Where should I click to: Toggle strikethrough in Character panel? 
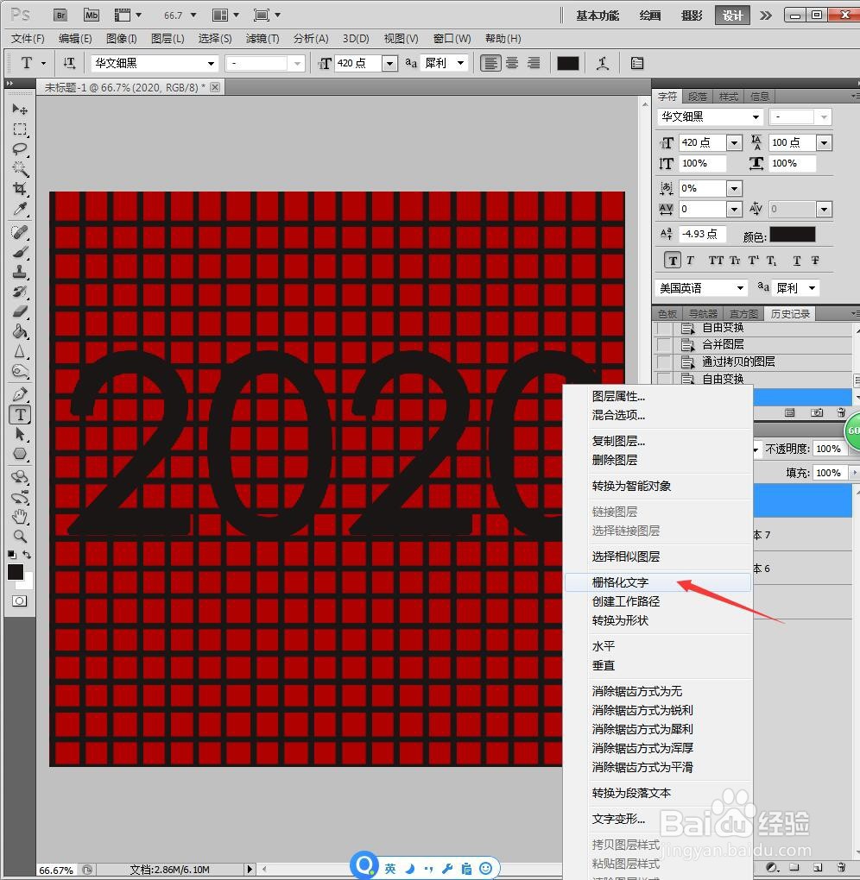815,261
